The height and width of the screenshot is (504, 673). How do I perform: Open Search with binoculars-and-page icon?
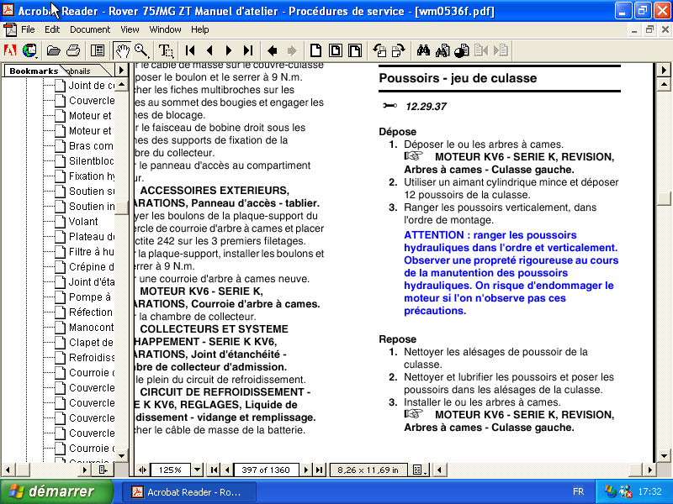coord(442,50)
